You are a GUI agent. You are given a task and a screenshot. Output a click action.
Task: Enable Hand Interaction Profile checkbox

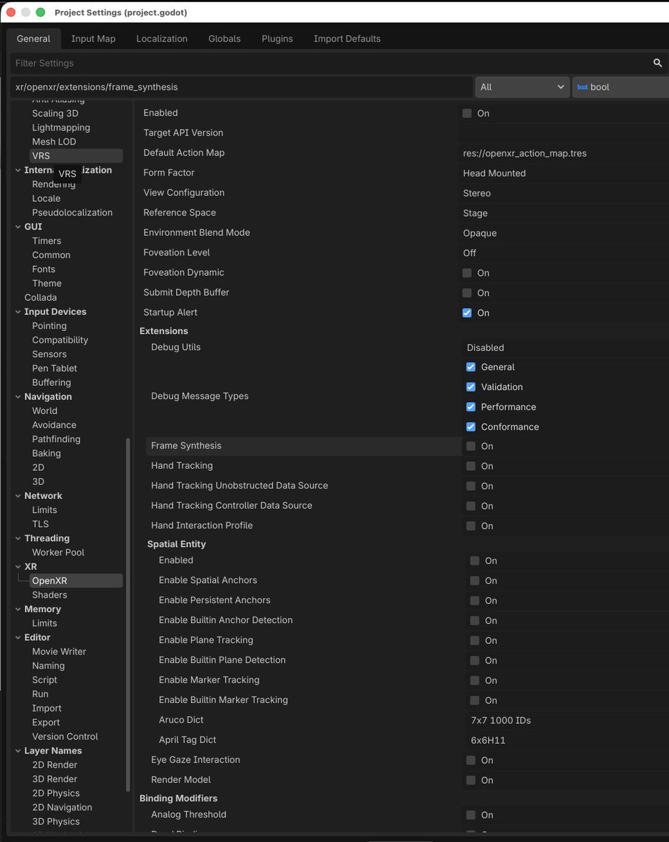click(x=471, y=526)
